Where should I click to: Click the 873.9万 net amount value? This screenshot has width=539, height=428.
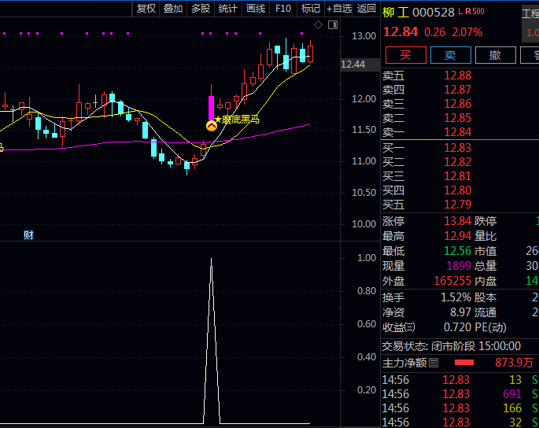(515, 363)
